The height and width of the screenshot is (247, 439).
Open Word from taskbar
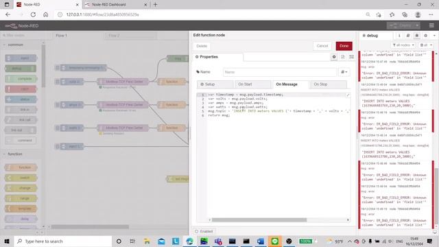click(x=261, y=241)
